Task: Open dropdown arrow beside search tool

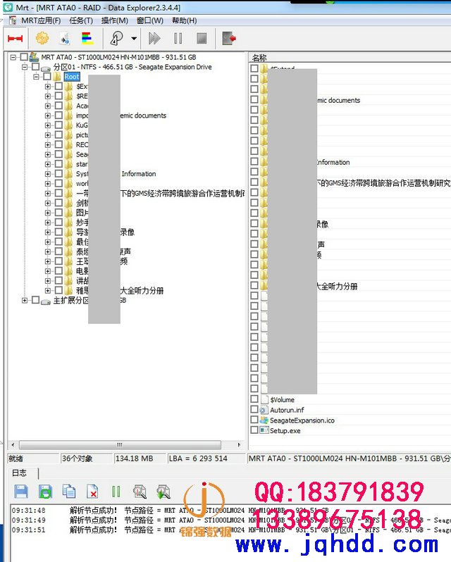Action: 134,38
